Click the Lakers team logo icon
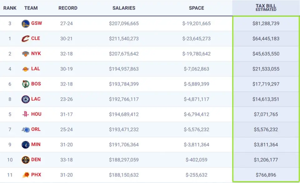 point(26,69)
